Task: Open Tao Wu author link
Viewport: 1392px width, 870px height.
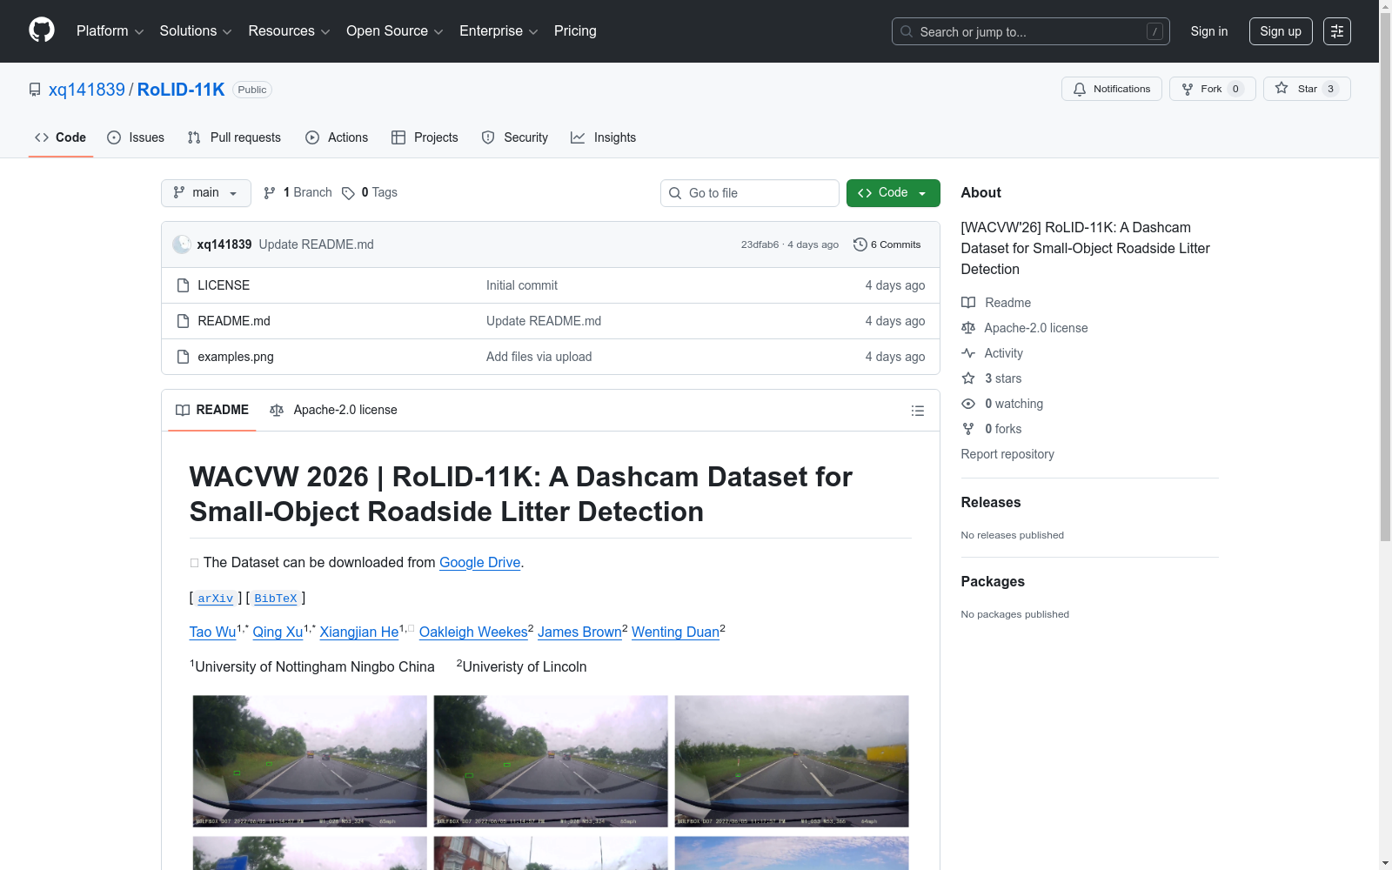Action: (x=213, y=632)
